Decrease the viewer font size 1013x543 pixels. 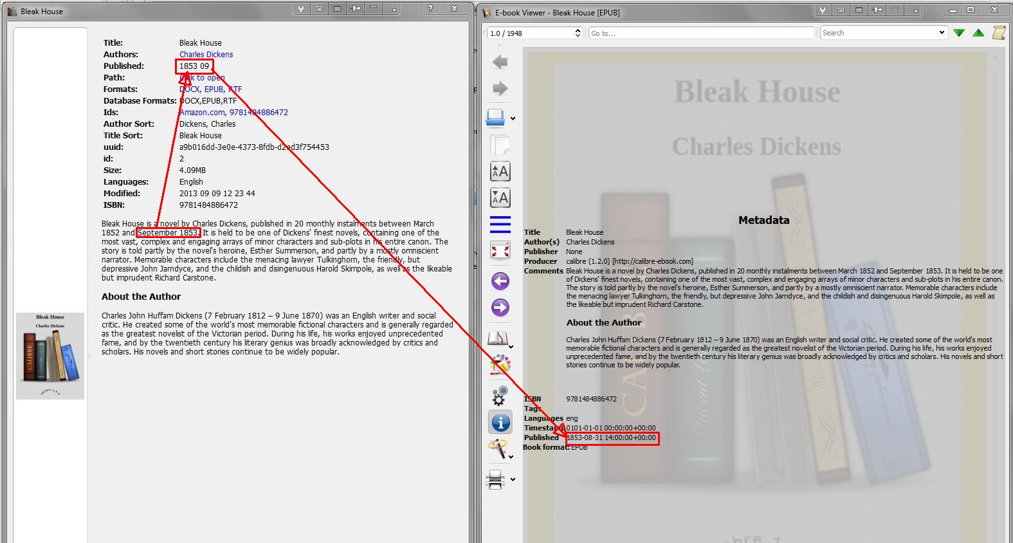500,198
